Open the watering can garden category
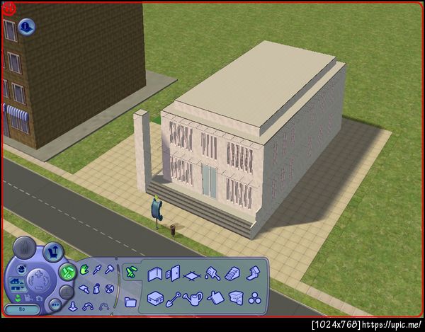 [x=193, y=299]
